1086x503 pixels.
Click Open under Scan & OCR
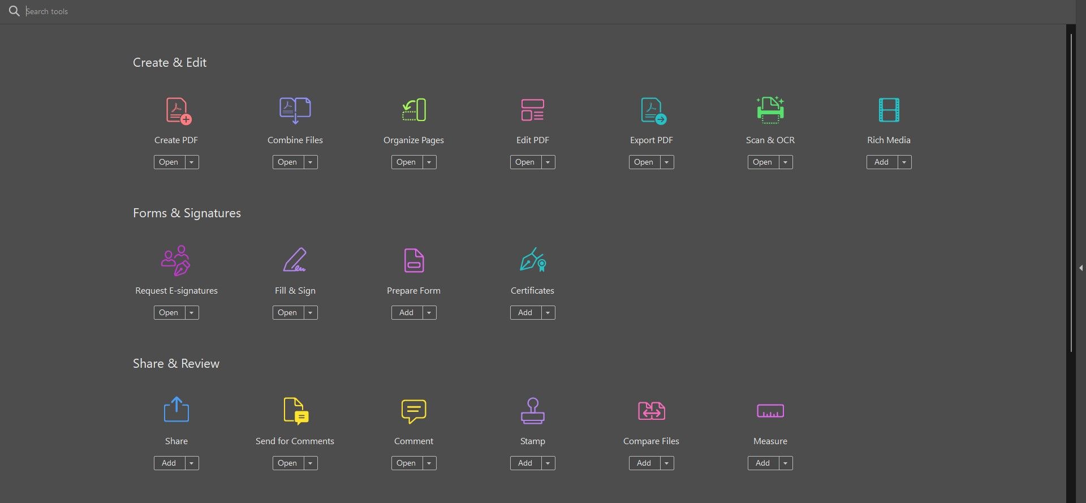(x=763, y=162)
